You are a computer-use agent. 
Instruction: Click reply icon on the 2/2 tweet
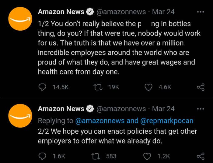(x=42, y=156)
